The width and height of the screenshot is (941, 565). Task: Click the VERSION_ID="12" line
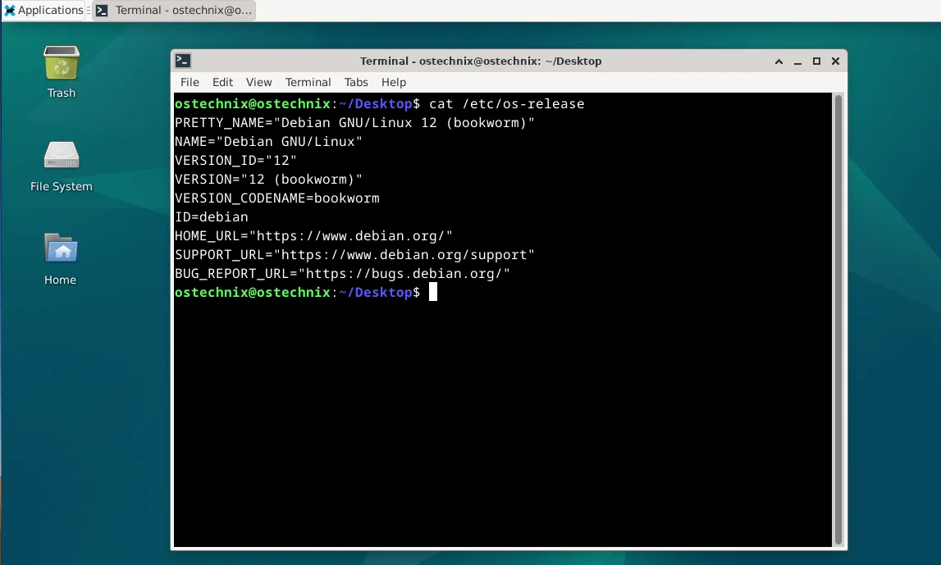[235, 160]
